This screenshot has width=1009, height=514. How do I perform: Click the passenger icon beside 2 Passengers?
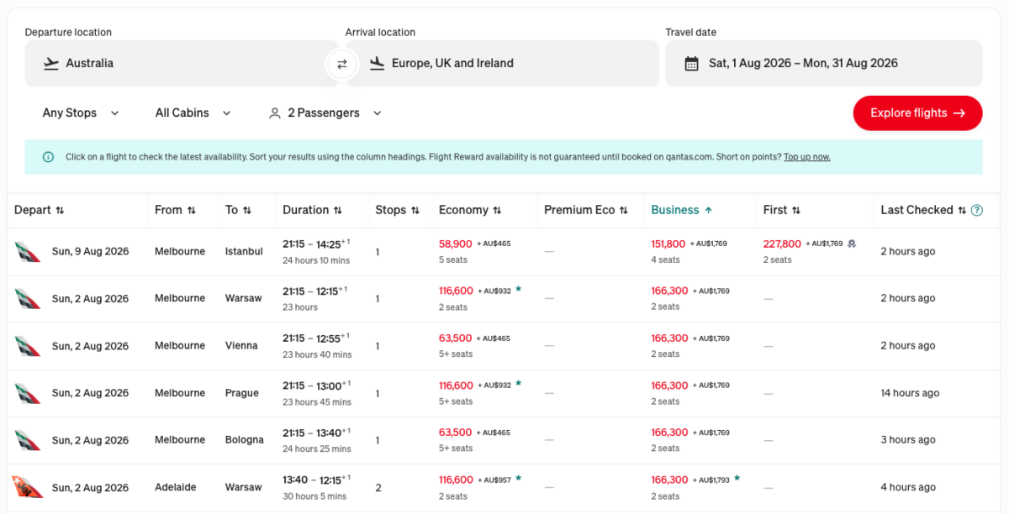pyautogui.click(x=274, y=113)
